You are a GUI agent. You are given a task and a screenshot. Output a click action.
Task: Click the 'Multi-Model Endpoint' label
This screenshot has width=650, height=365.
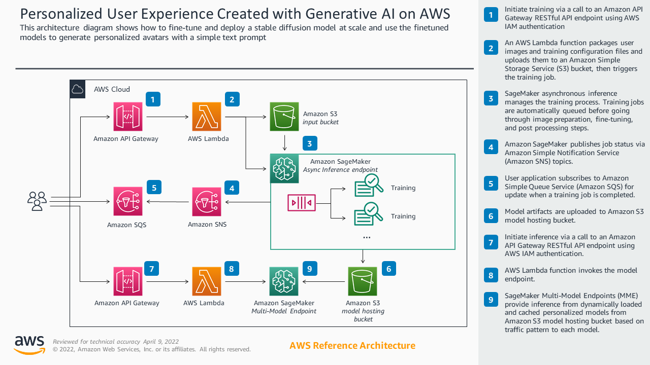tap(284, 311)
